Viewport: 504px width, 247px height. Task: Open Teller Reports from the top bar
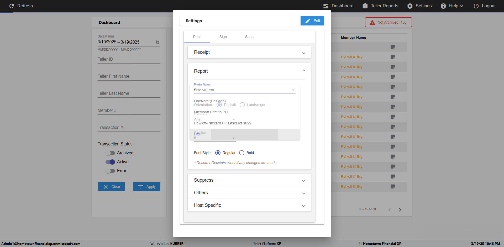[380, 6]
